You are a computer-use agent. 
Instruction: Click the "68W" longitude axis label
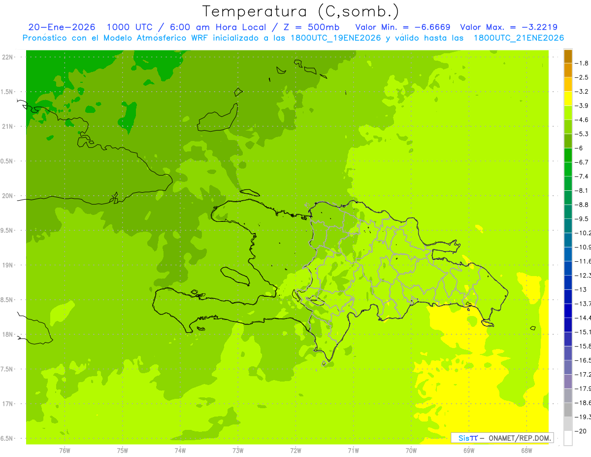(526, 450)
